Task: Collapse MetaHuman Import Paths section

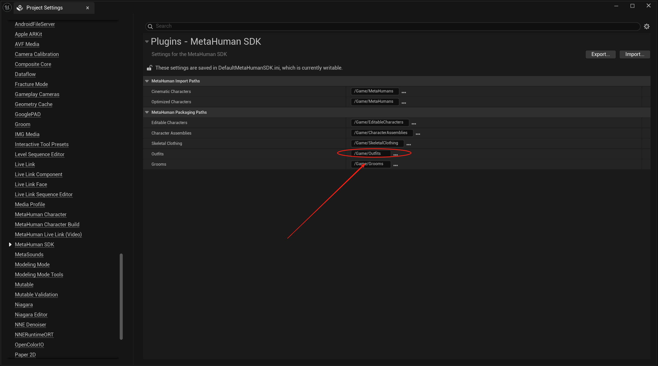Action: [x=147, y=81]
